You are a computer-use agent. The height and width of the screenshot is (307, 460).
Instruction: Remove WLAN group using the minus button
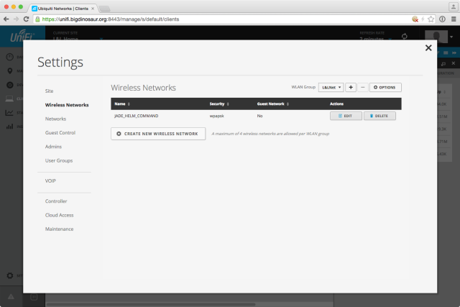click(x=362, y=87)
